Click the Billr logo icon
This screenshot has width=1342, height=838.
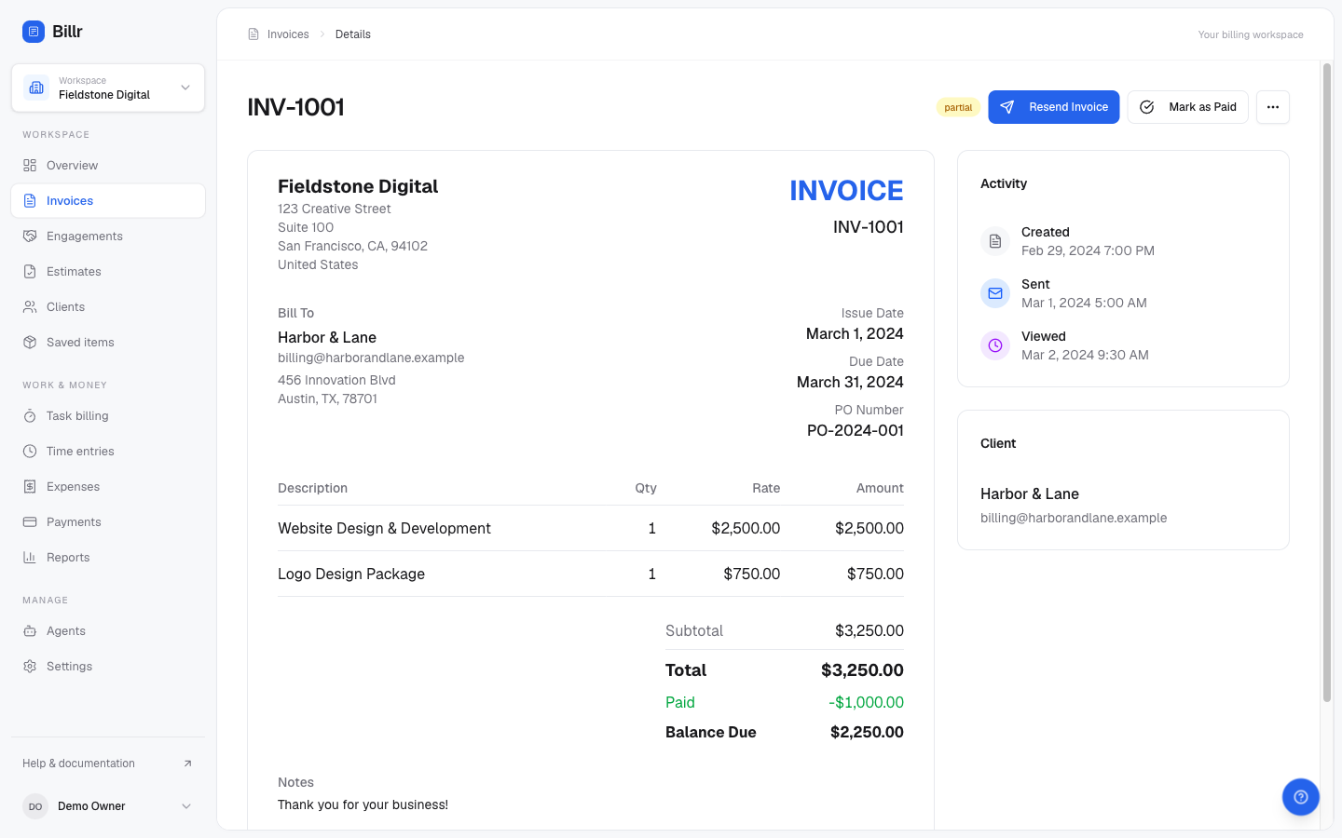click(x=34, y=32)
